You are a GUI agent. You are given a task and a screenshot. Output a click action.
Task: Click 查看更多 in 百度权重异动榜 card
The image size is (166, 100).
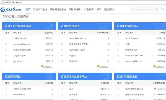pos(103,67)
